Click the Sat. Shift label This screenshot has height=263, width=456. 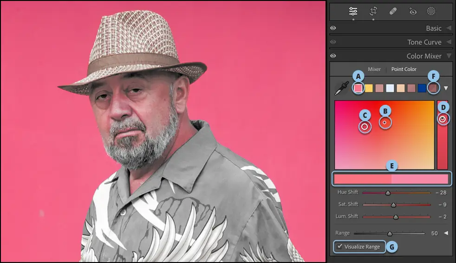coord(348,204)
